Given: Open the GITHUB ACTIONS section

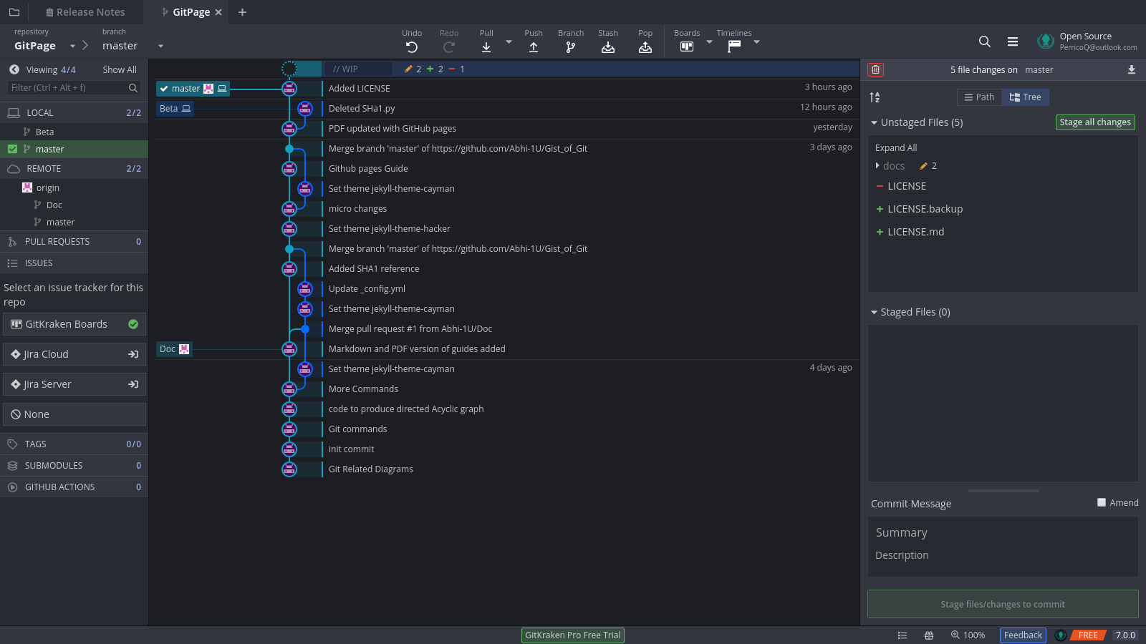Looking at the screenshot, I should coord(74,487).
